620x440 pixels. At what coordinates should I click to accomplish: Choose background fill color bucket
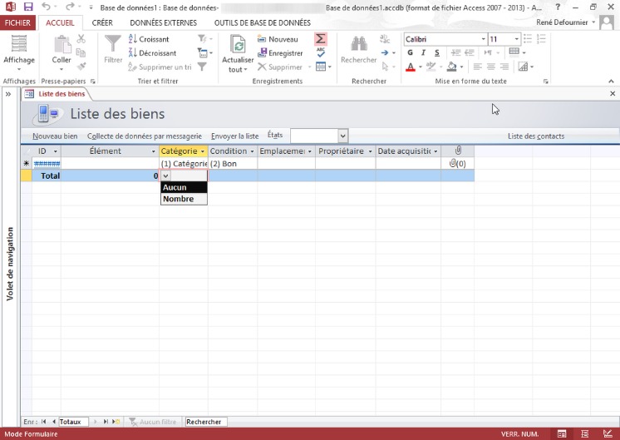point(451,67)
